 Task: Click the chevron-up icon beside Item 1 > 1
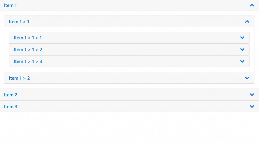pos(247,22)
